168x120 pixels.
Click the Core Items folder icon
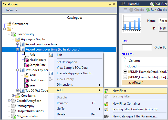coord(18,96)
